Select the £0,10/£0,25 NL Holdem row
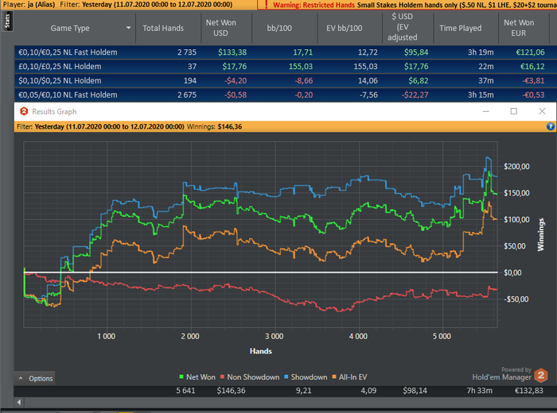The height and width of the screenshot is (413, 557). [x=286, y=67]
